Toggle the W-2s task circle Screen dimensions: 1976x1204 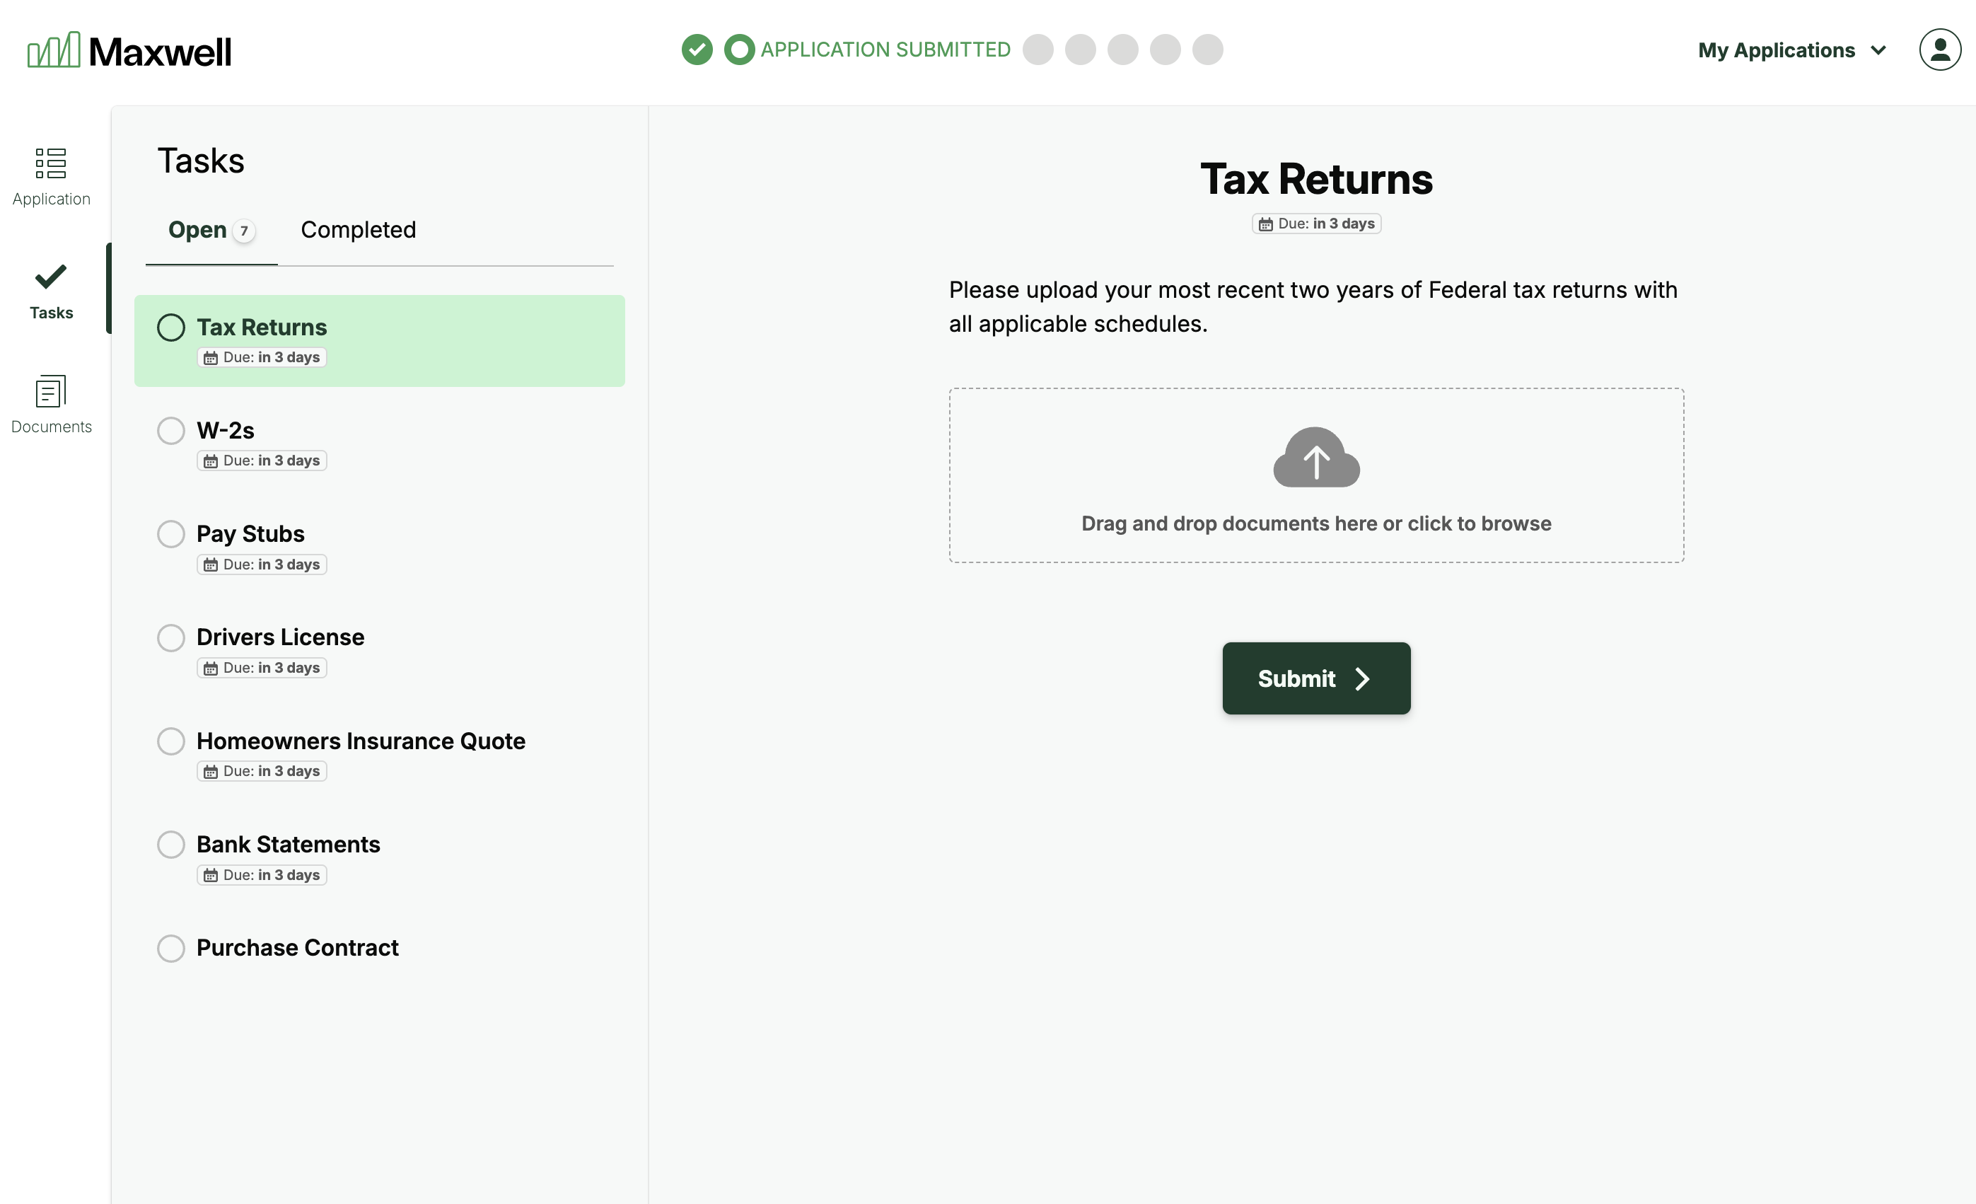point(171,431)
